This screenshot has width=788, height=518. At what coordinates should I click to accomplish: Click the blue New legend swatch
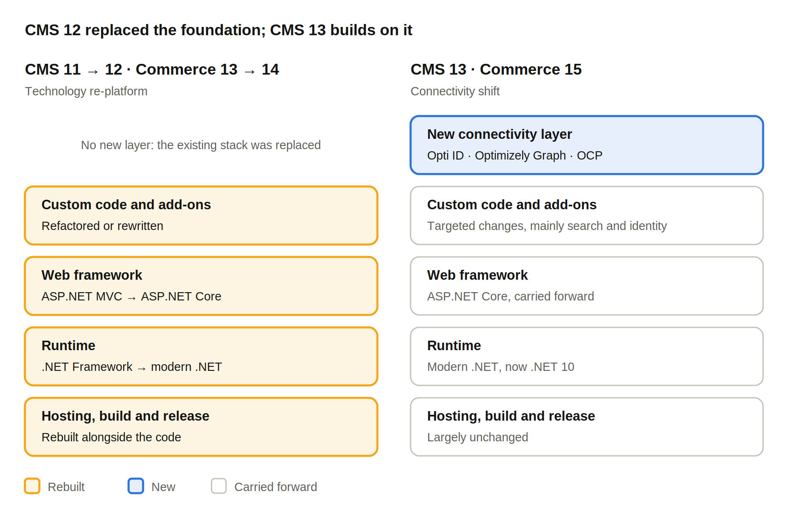pyautogui.click(x=136, y=486)
